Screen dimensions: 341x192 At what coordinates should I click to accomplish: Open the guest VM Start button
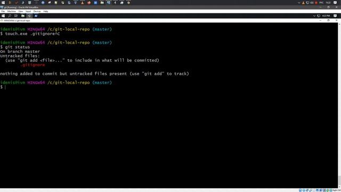point(3,16)
